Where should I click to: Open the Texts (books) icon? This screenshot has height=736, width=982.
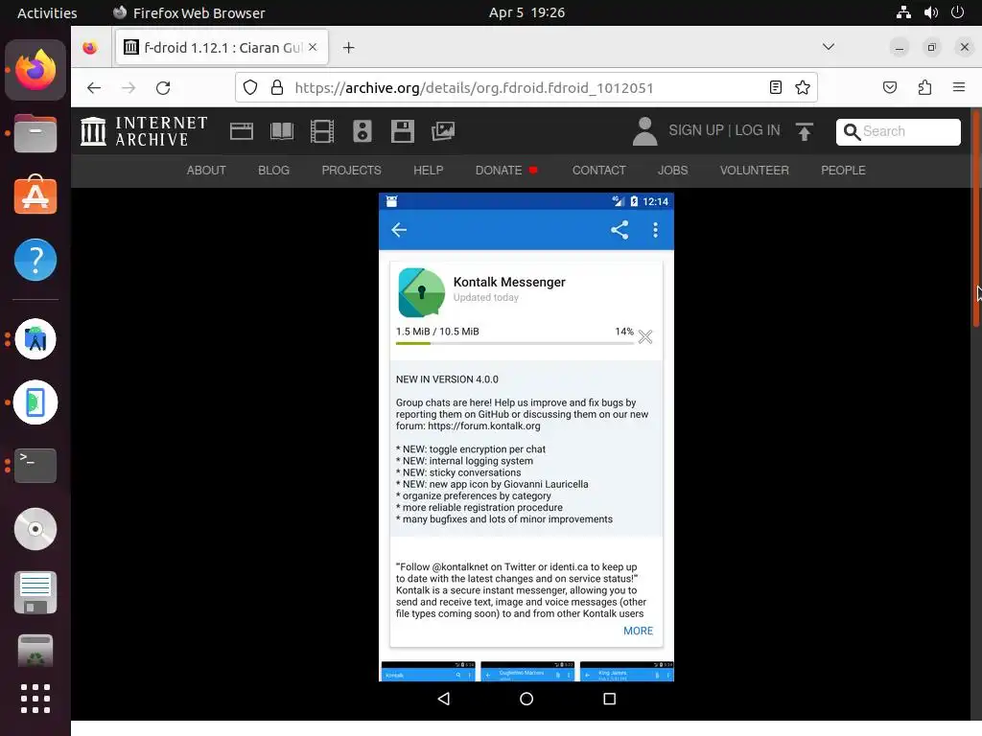point(282,131)
